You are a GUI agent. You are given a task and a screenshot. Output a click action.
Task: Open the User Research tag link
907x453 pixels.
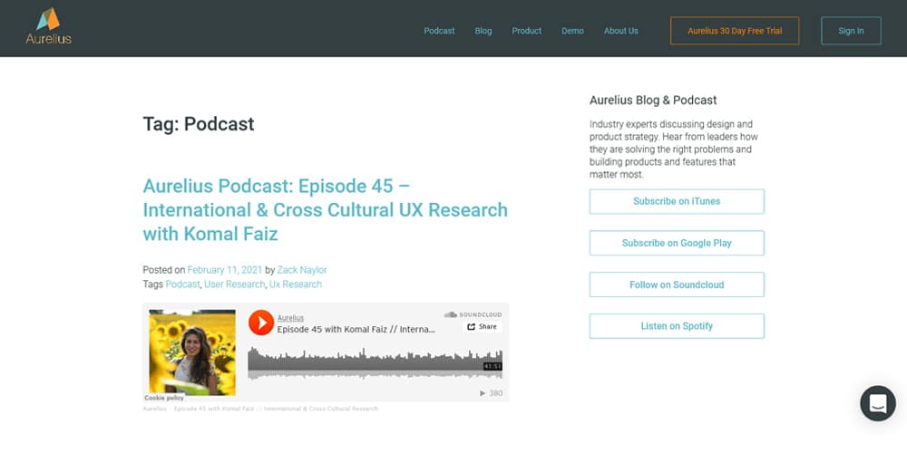click(x=234, y=284)
